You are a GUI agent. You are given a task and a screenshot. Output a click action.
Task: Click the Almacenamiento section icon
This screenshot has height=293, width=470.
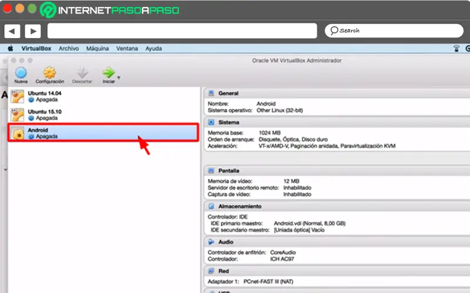[x=211, y=206]
